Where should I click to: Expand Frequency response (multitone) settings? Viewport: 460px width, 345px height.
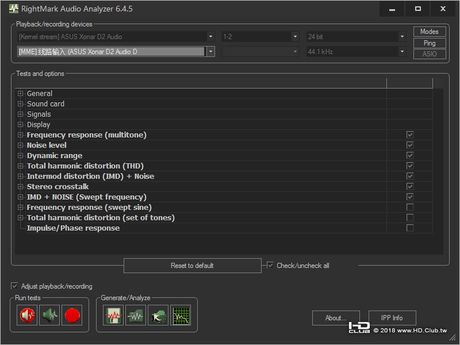point(20,135)
